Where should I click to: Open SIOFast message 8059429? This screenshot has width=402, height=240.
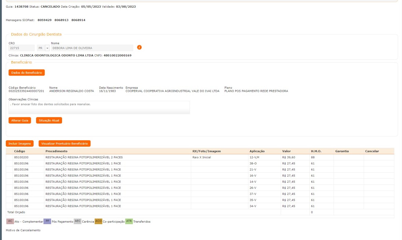[x=45, y=20]
